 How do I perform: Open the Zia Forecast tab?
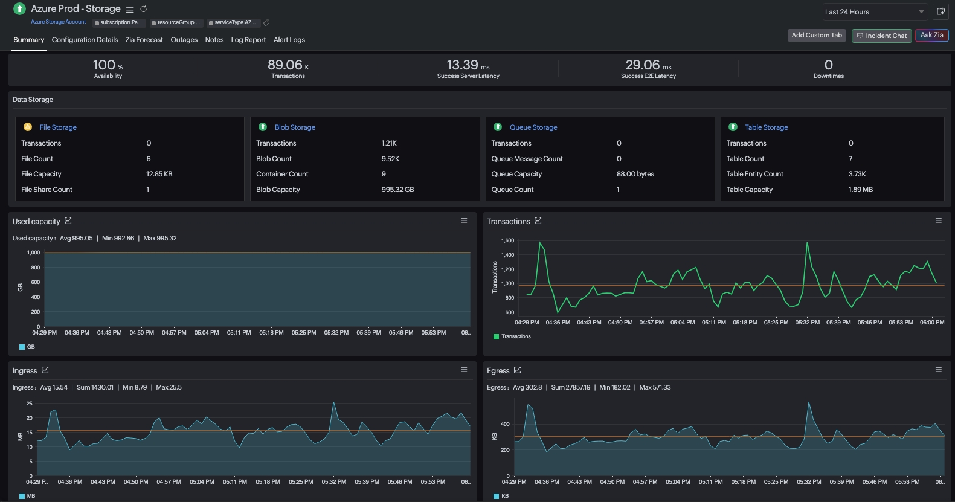coord(144,40)
